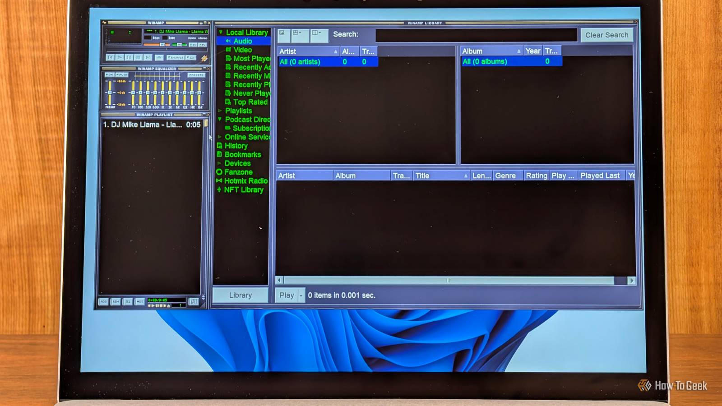Toggle the equalizer AUTO button
The height and width of the screenshot is (406, 722).
pyautogui.click(x=122, y=75)
